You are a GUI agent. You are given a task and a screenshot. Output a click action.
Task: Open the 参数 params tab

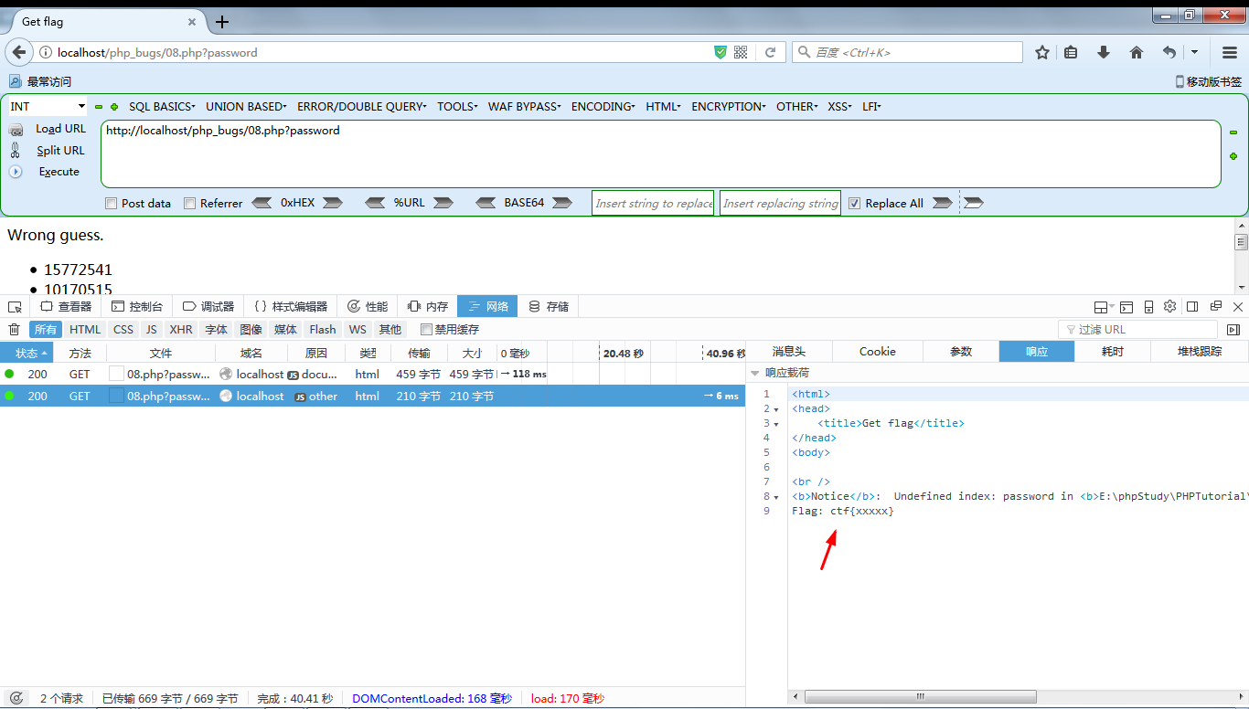tap(961, 352)
